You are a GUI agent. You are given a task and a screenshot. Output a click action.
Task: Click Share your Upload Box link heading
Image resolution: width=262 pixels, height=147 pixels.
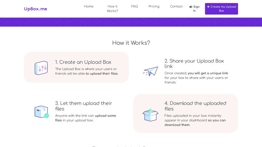pyautogui.click(x=194, y=64)
